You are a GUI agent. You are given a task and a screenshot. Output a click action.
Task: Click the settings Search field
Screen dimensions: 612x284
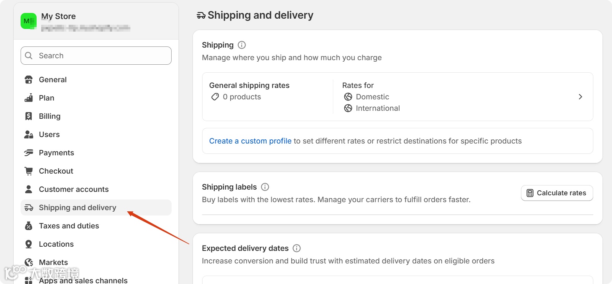click(96, 56)
